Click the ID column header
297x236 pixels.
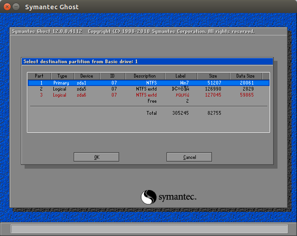[x=112, y=76]
